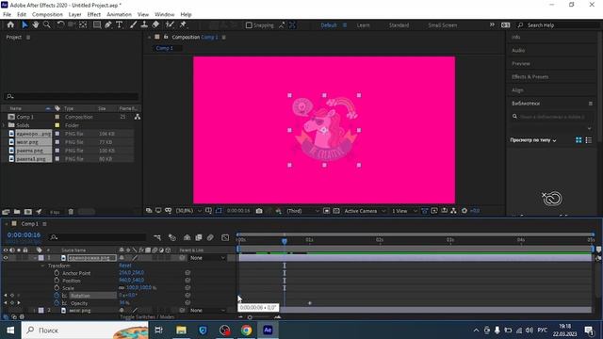This screenshot has height=339, width=603.
Task: Go to Home screen icon
Action: point(10,25)
